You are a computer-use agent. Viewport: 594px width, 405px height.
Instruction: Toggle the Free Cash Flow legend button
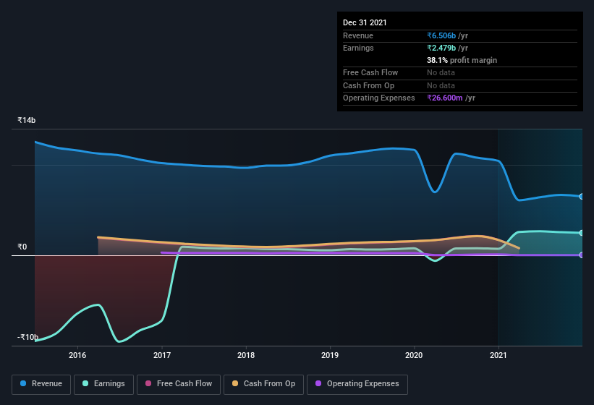coord(179,384)
